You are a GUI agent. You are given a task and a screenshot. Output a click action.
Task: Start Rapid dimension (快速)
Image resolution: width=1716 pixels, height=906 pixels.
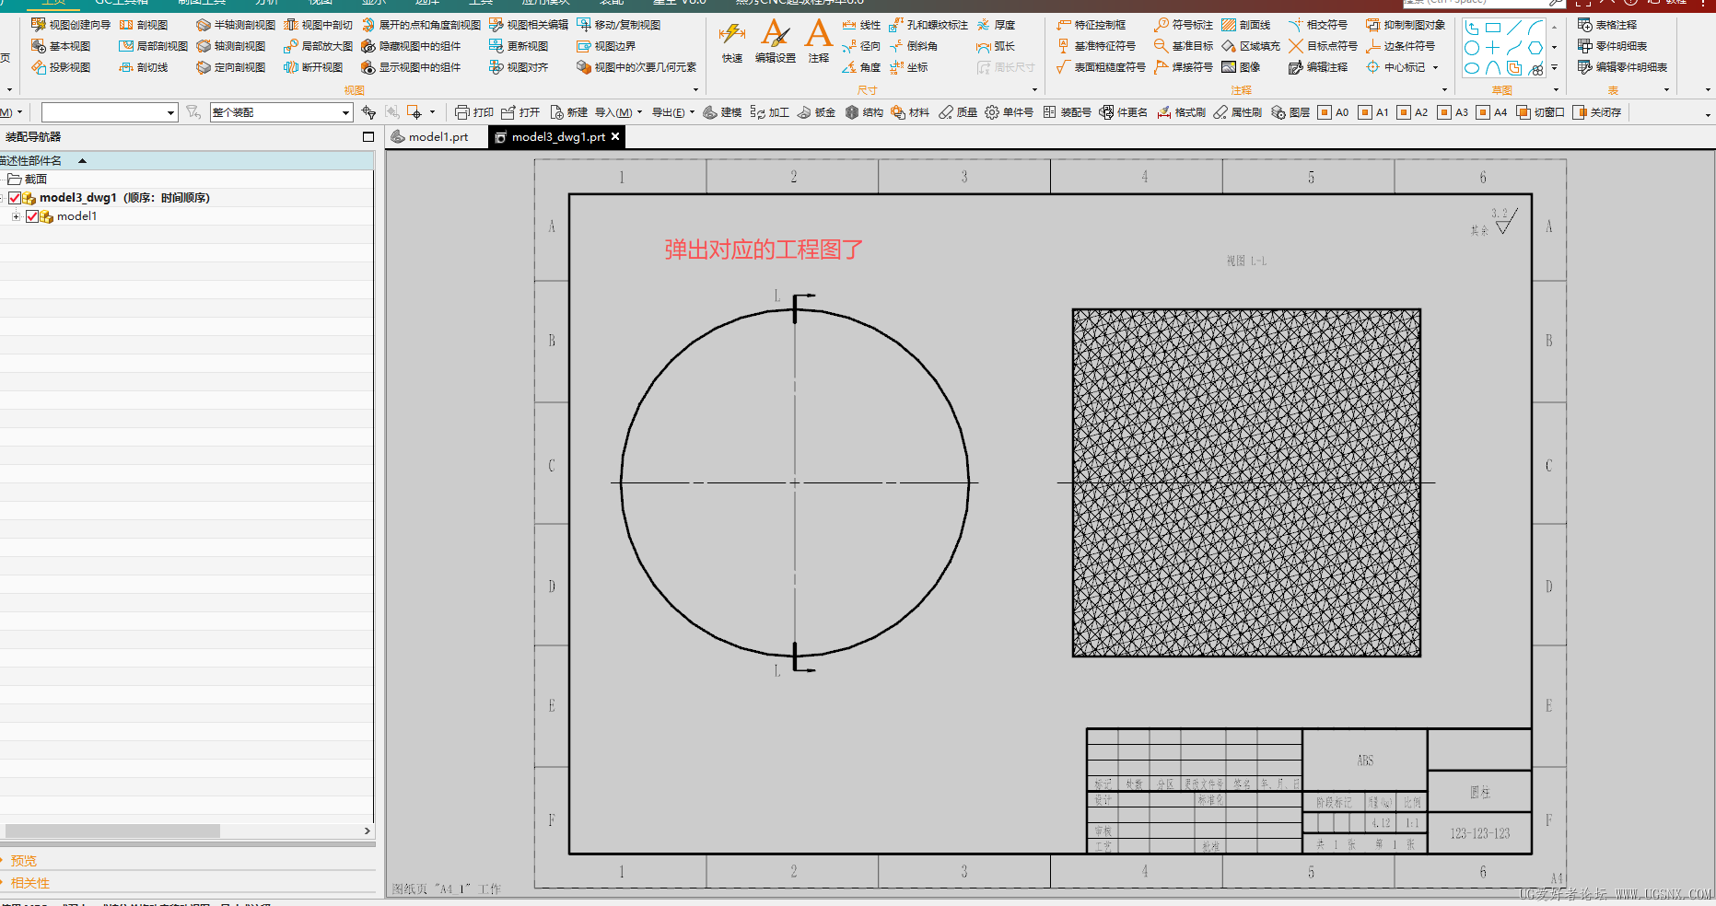click(732, 42)
